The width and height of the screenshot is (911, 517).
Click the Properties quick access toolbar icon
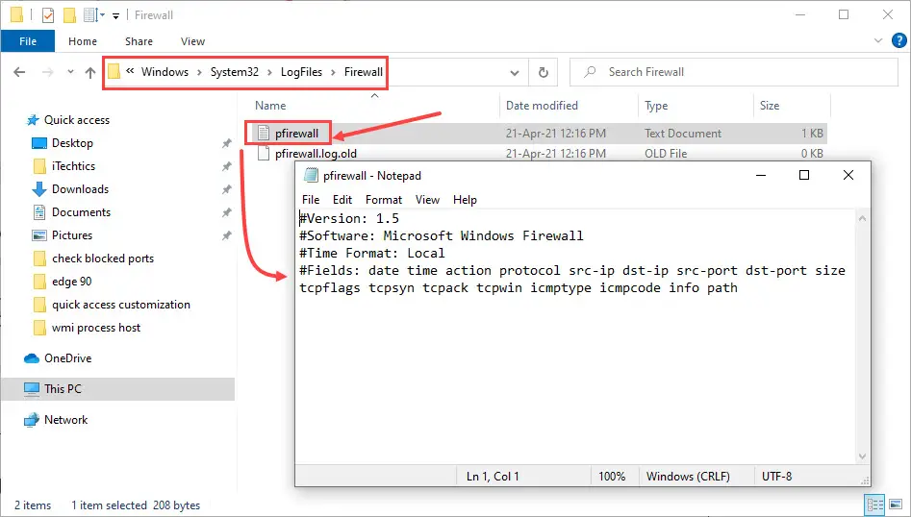point(48,15)
